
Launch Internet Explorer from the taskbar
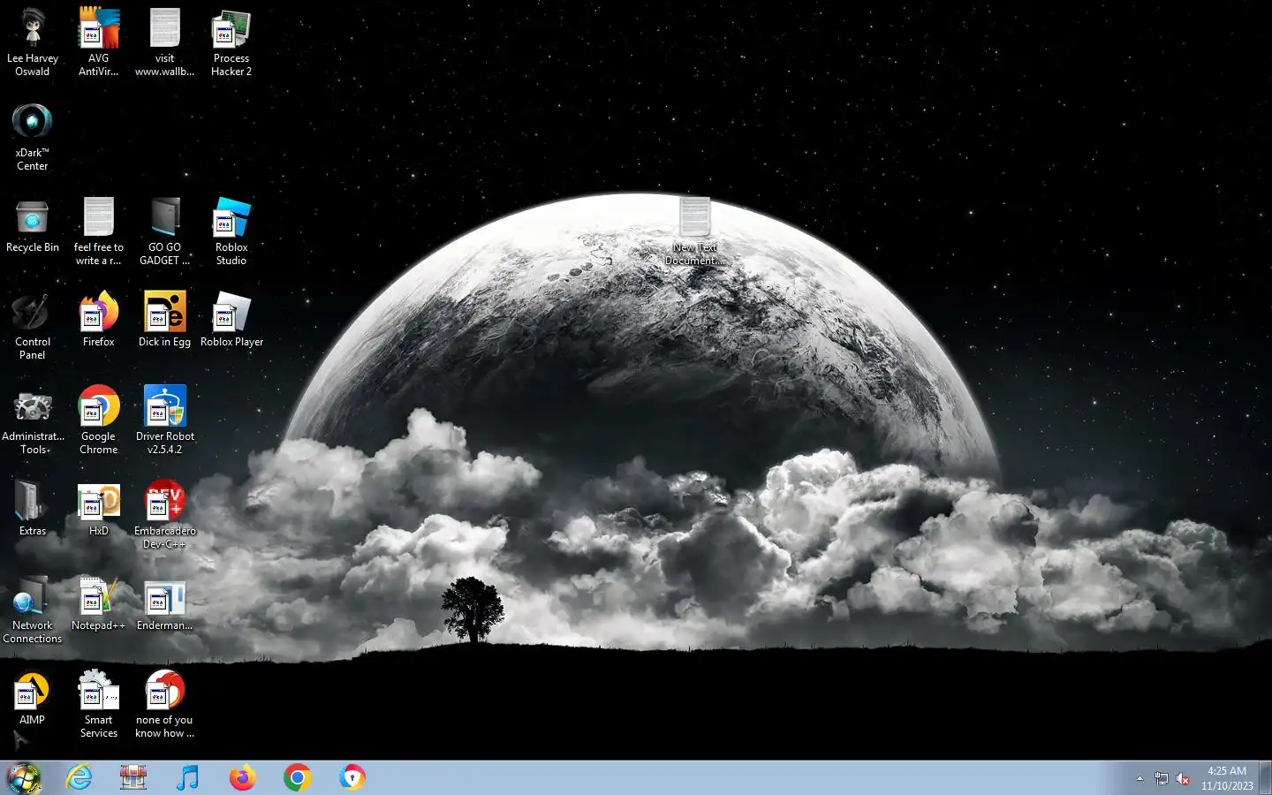[x=79, y=778]
